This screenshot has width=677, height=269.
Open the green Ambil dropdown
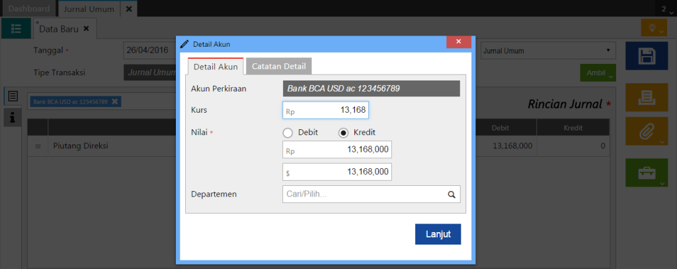598,73
